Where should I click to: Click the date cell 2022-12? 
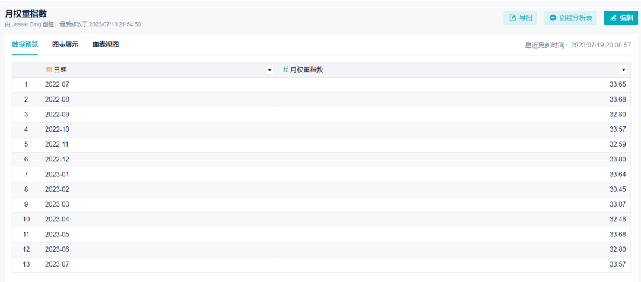158,160
